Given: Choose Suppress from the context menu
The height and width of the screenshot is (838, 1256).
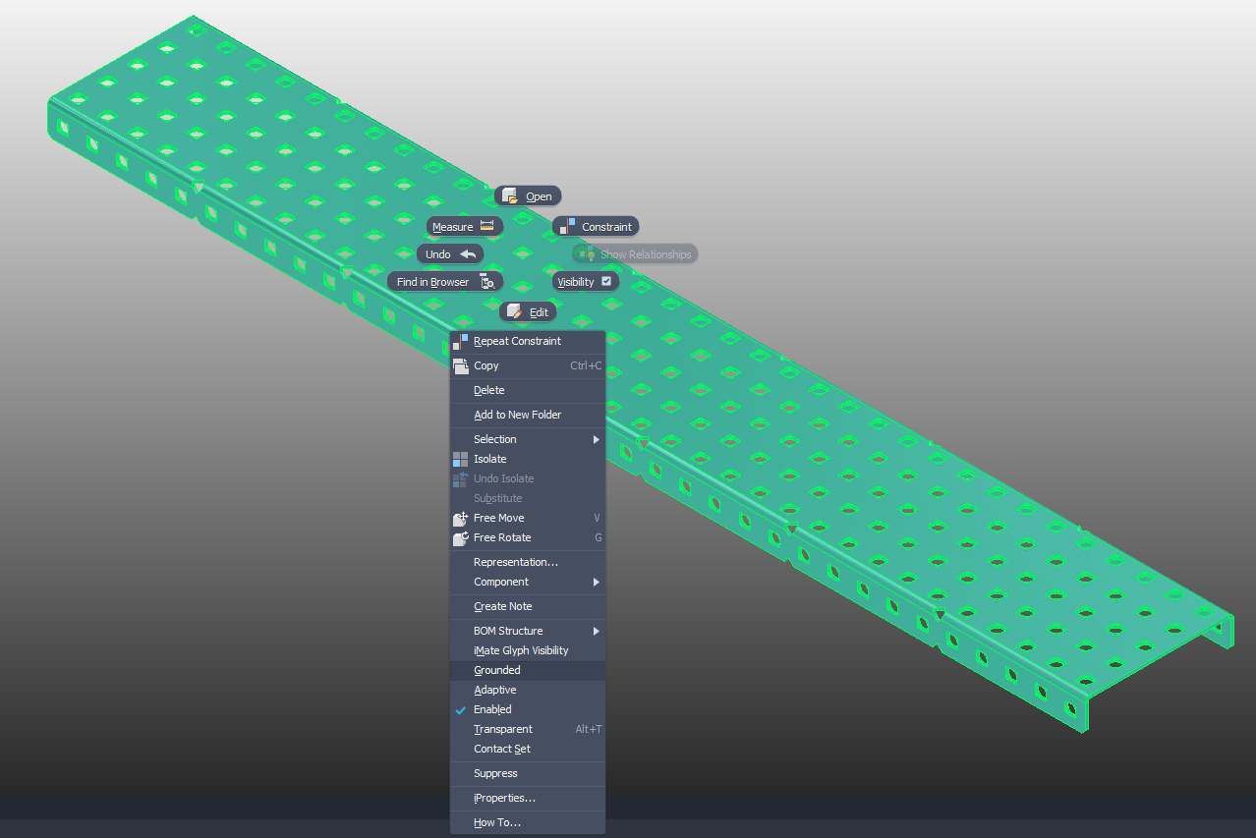Looking at the screenshot, I should click(528, 773).
